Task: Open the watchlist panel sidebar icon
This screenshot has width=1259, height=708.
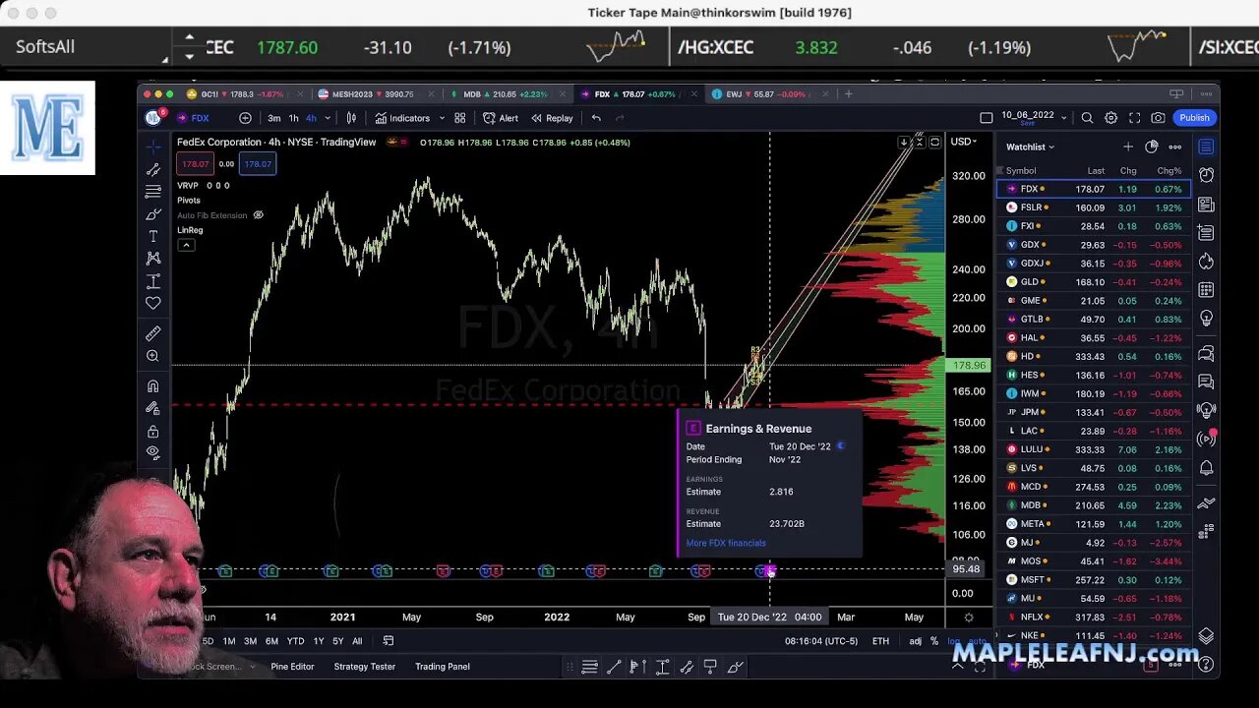Action: coord(1206,147)
